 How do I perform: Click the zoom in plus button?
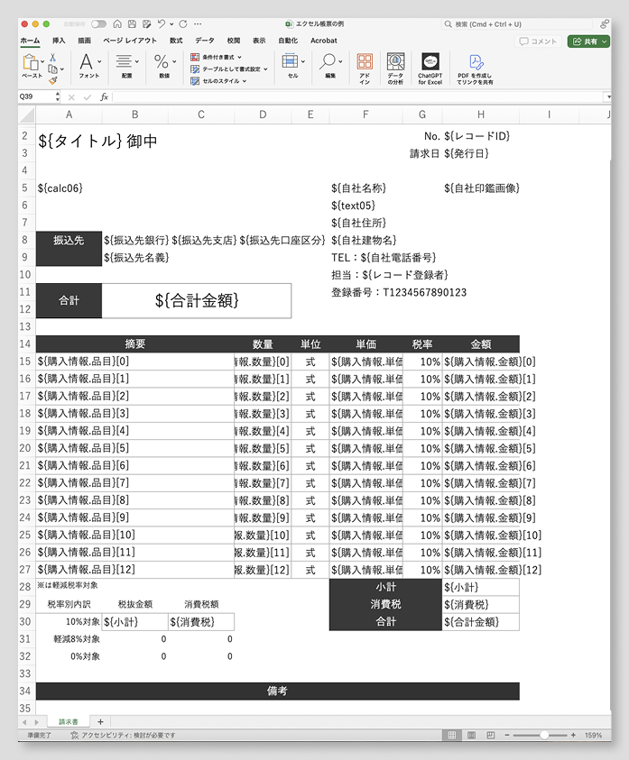tap(573, 736)
